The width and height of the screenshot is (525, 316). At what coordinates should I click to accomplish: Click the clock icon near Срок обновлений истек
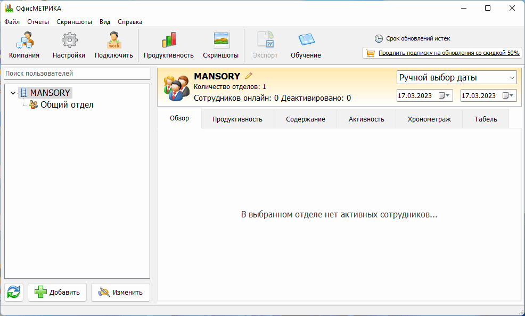pyautogui.click(x=379, y=38)
